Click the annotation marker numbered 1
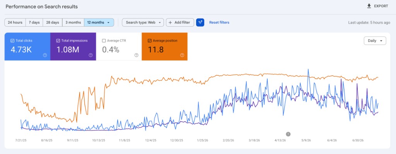Viewport: 396px width, 154px height. 288,134
